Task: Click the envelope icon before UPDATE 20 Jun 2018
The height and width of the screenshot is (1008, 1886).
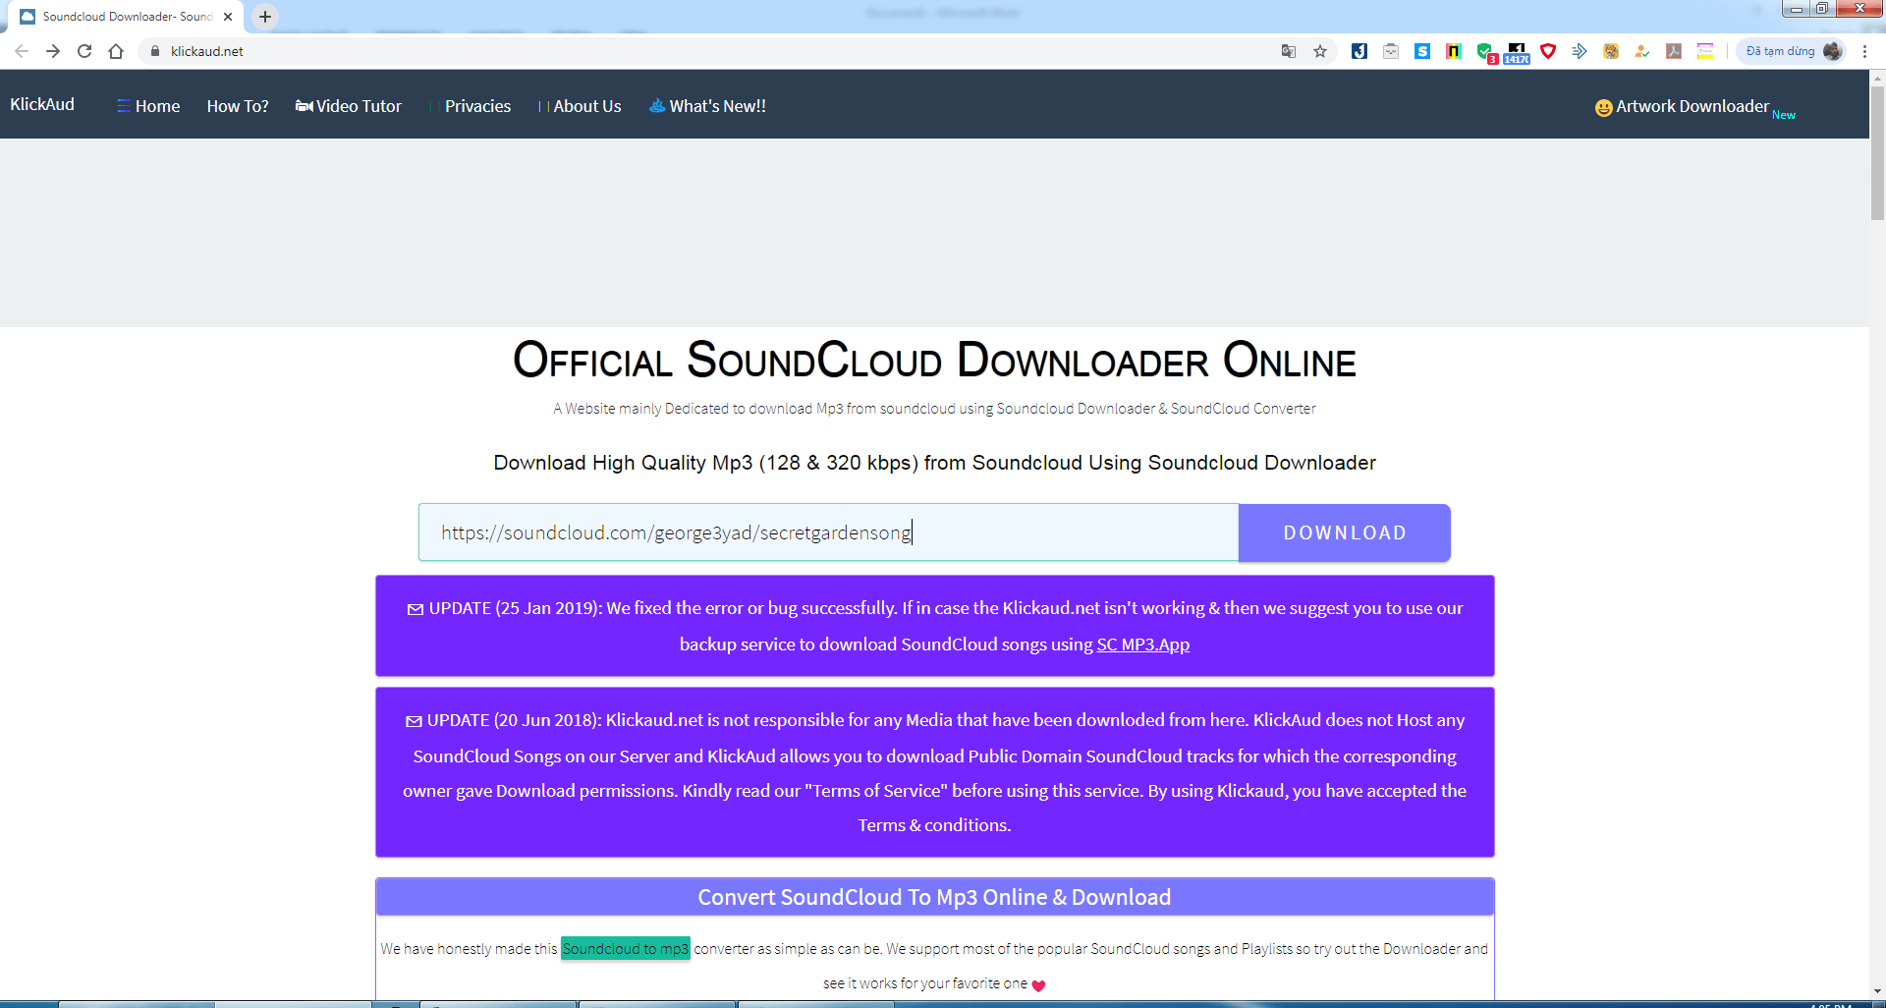Action: point(414,721)
